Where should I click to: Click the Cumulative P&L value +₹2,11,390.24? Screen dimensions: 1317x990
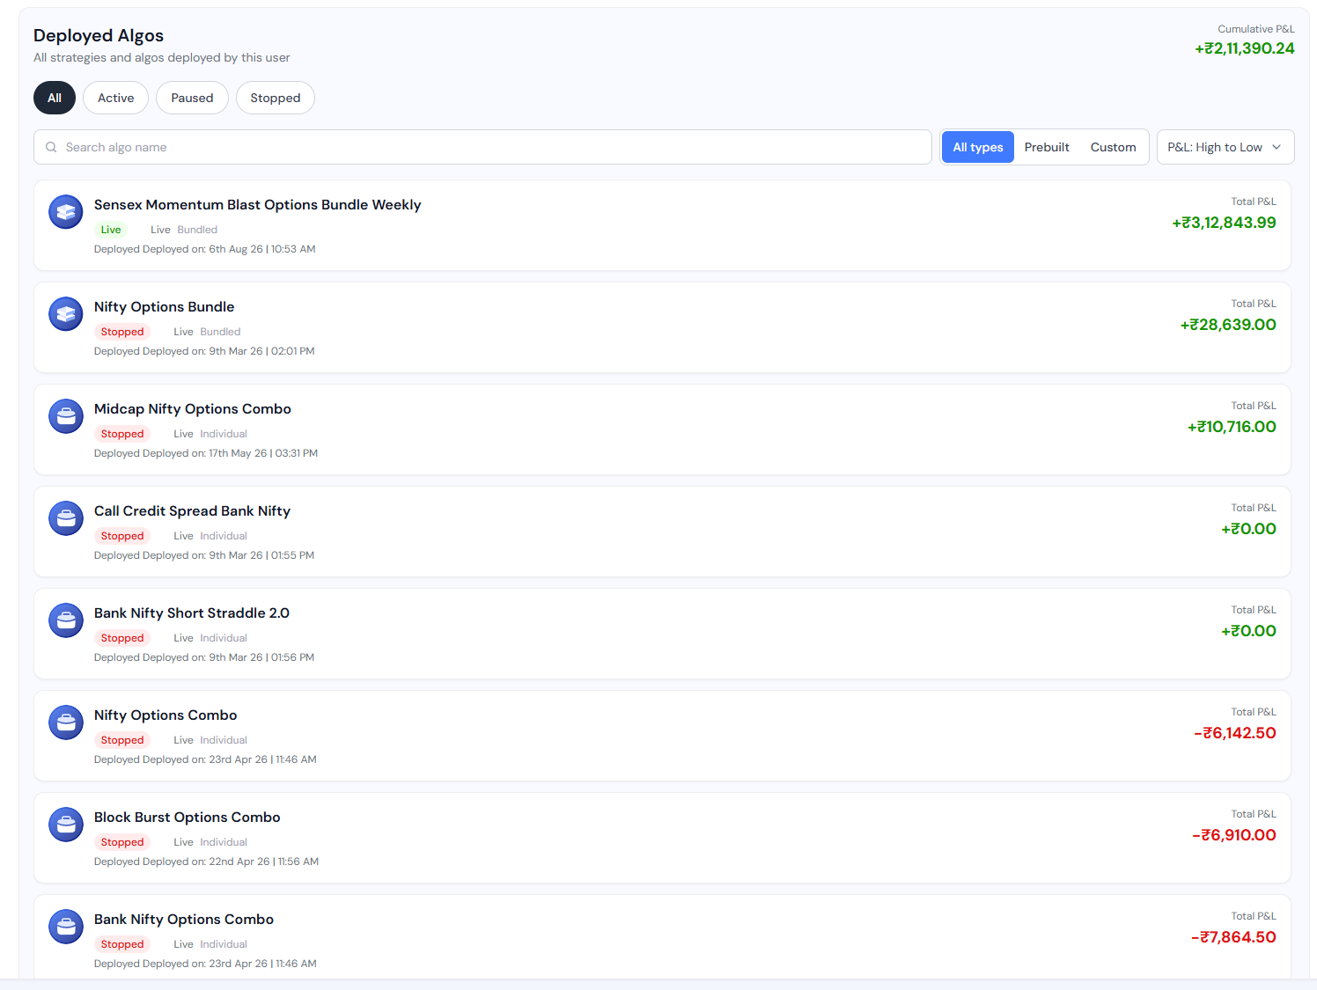(1244, 48)
